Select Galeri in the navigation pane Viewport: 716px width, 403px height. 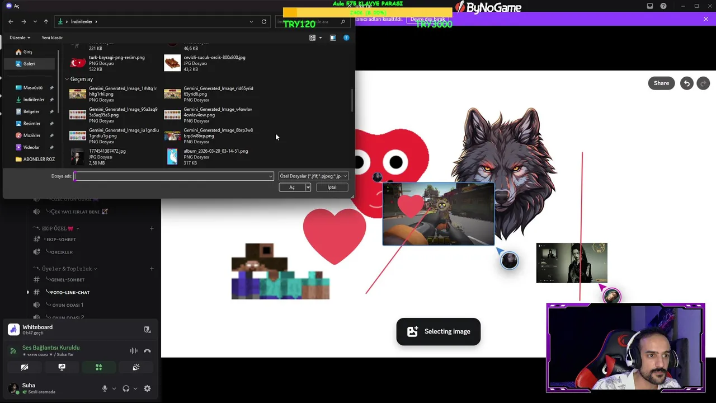point(29,63)
